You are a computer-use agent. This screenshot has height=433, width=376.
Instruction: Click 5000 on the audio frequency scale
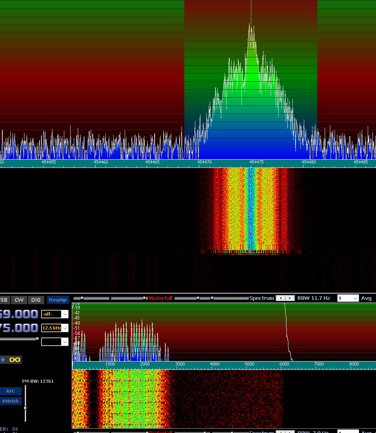tap(249, 364)
